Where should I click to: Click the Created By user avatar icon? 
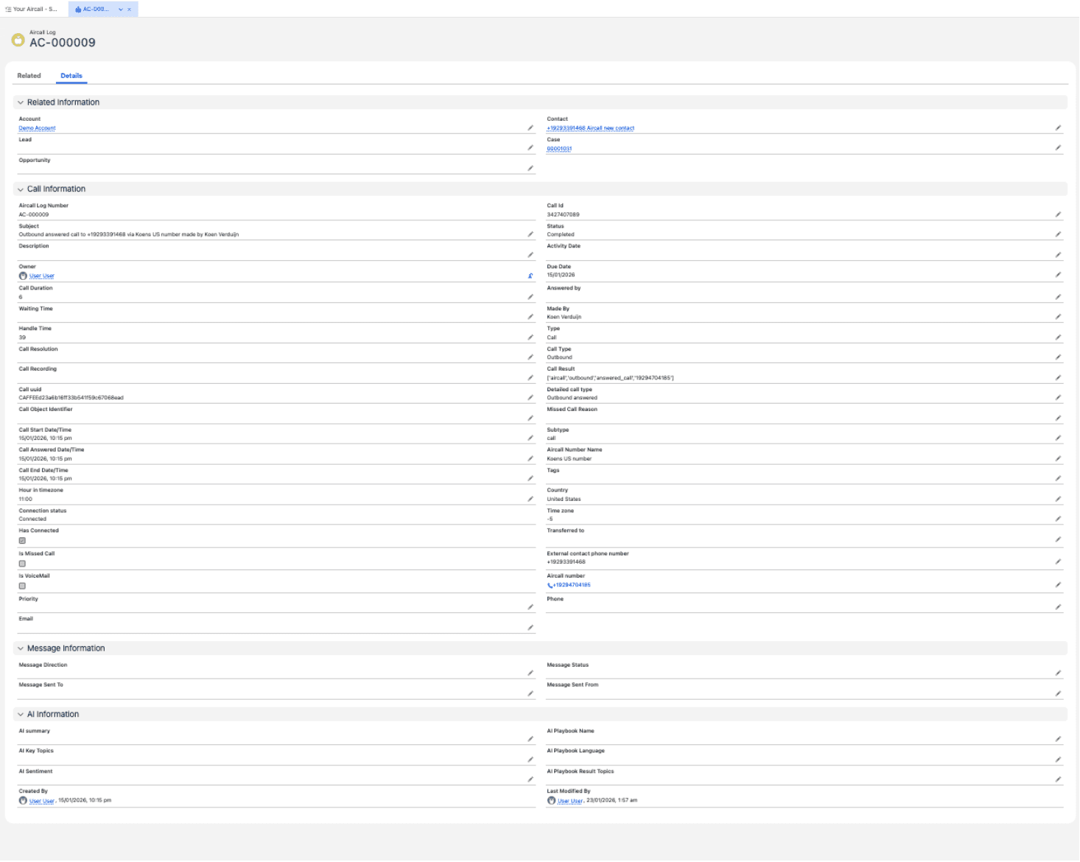(x=23, y=799)
